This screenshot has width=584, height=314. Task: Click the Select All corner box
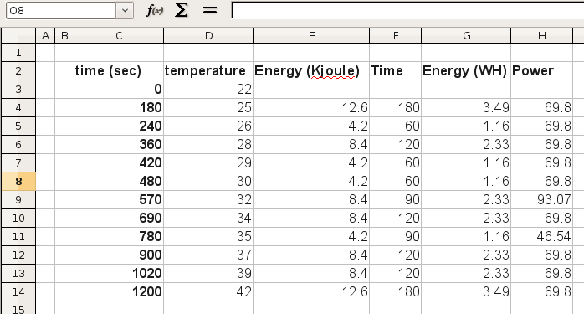click(x=18, y=36)
